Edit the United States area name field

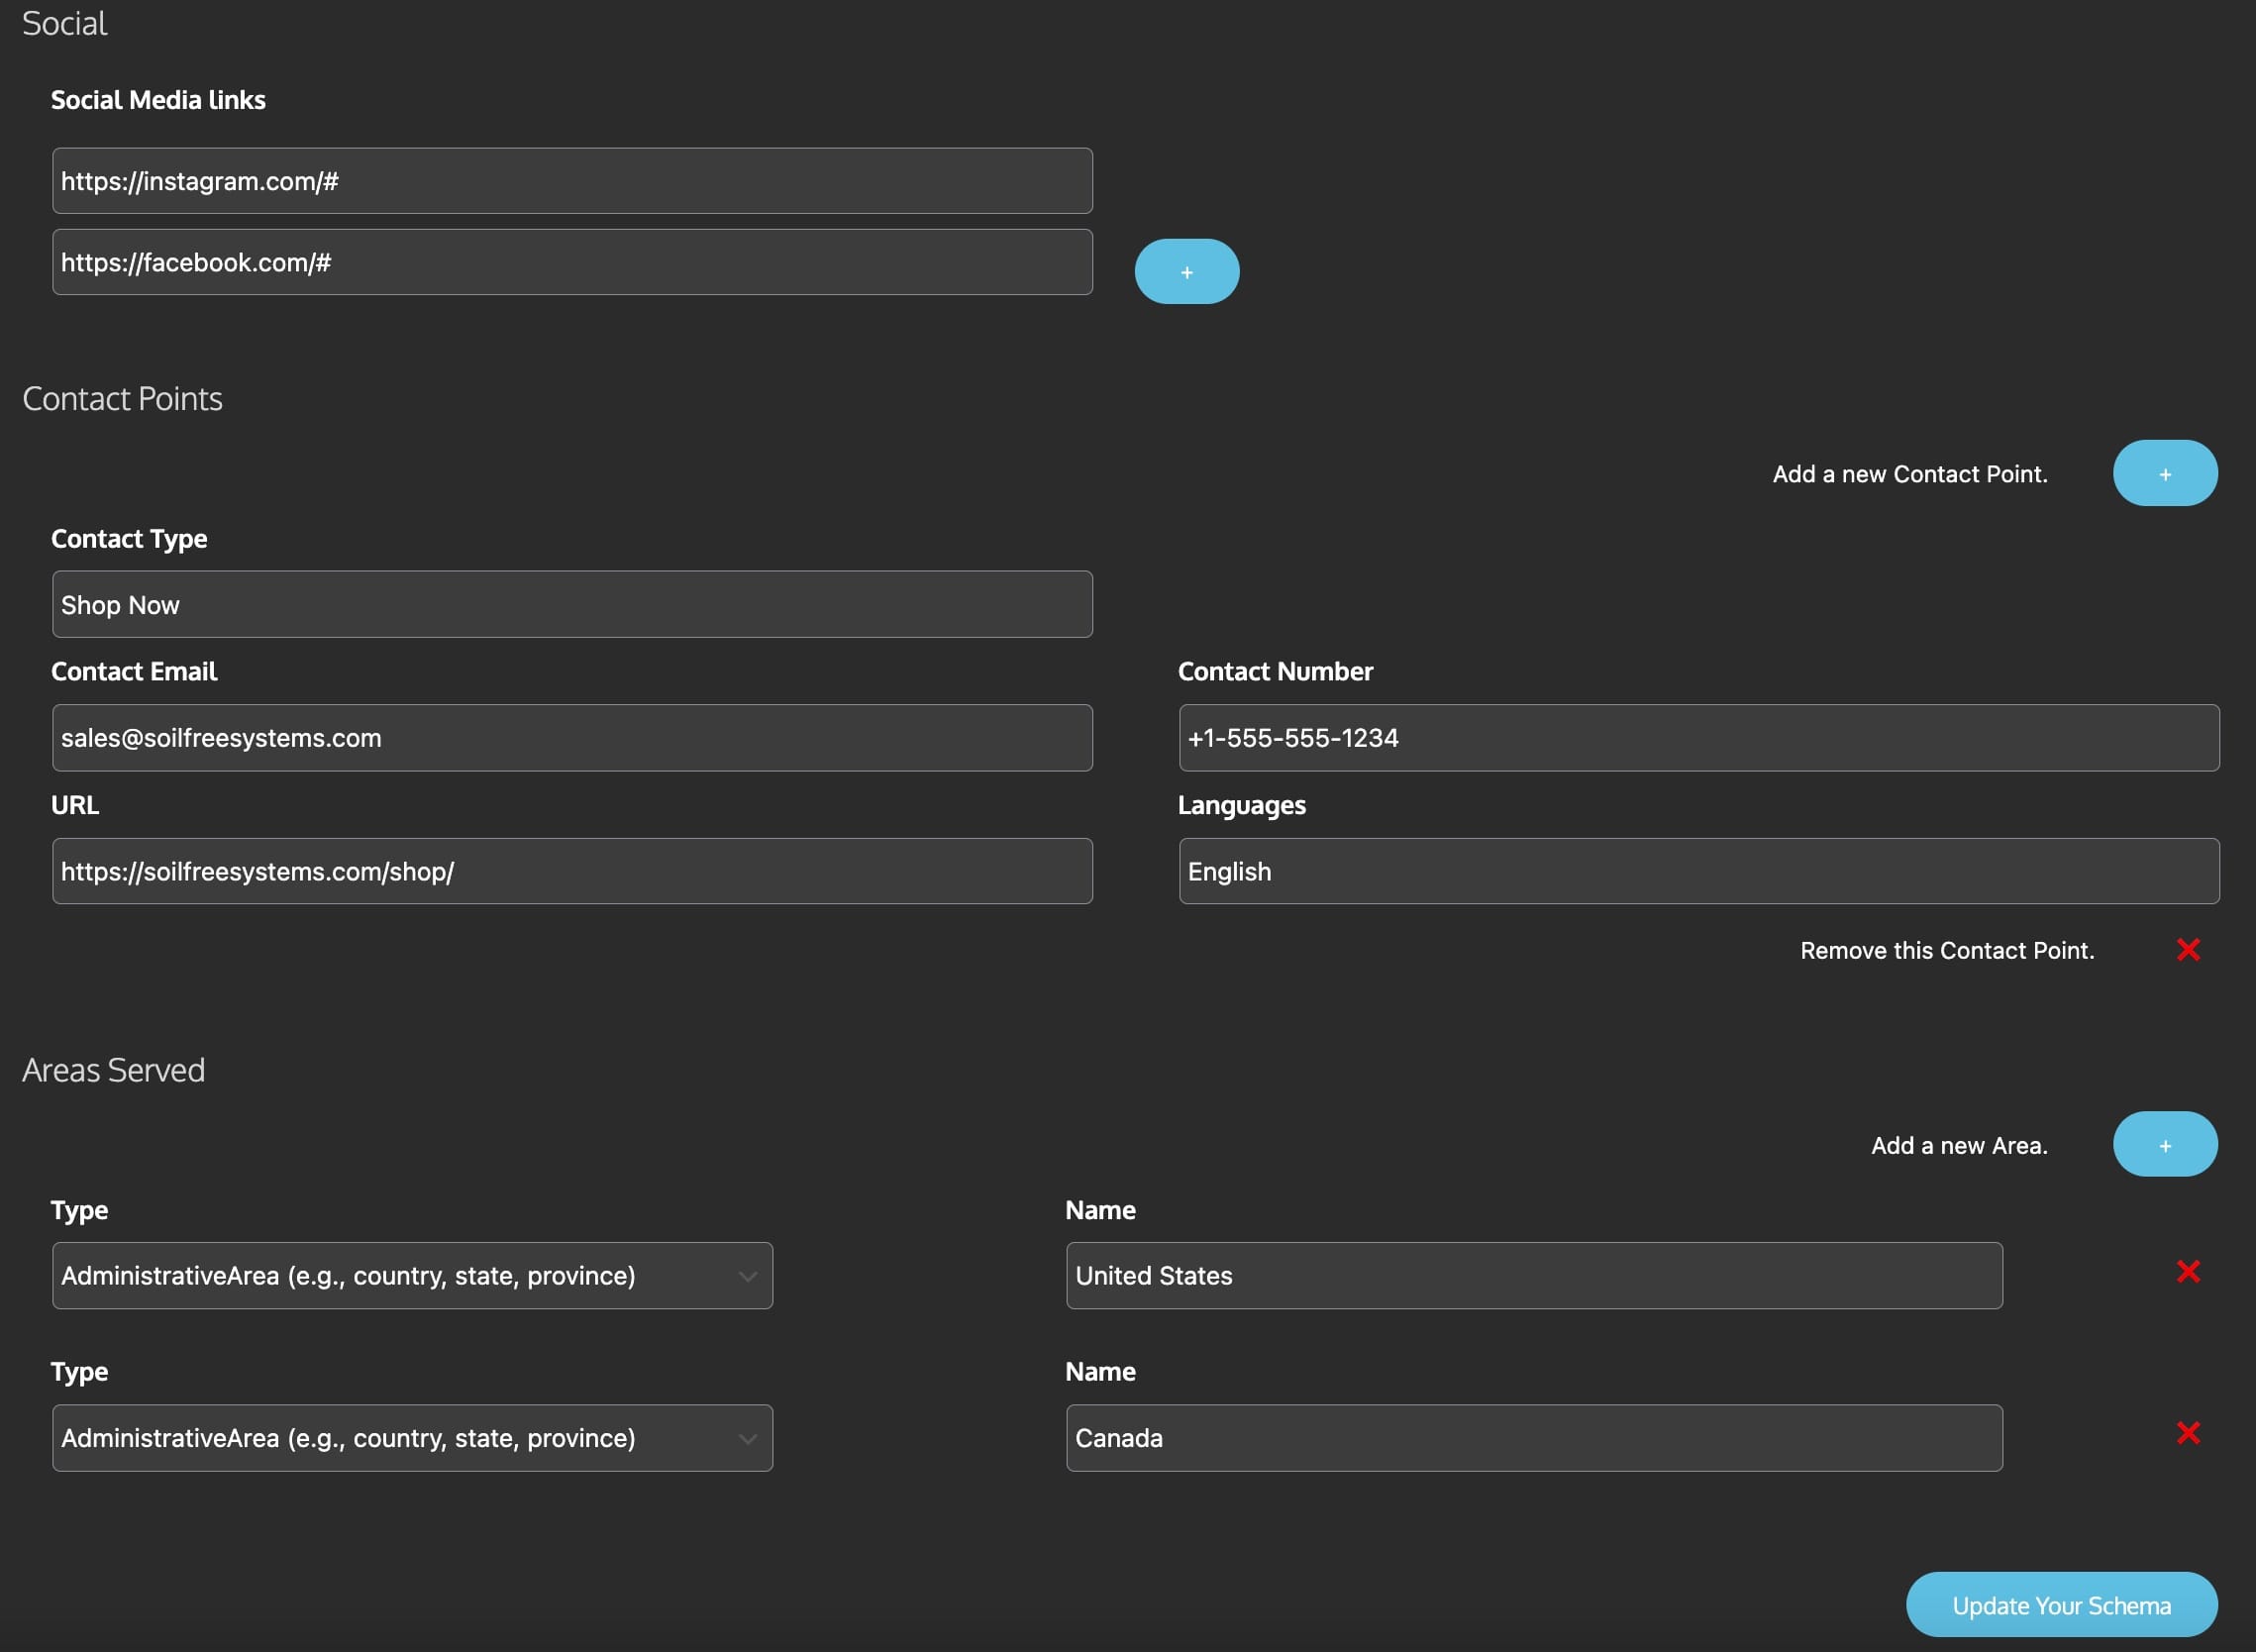(x=1534, y=1275)
